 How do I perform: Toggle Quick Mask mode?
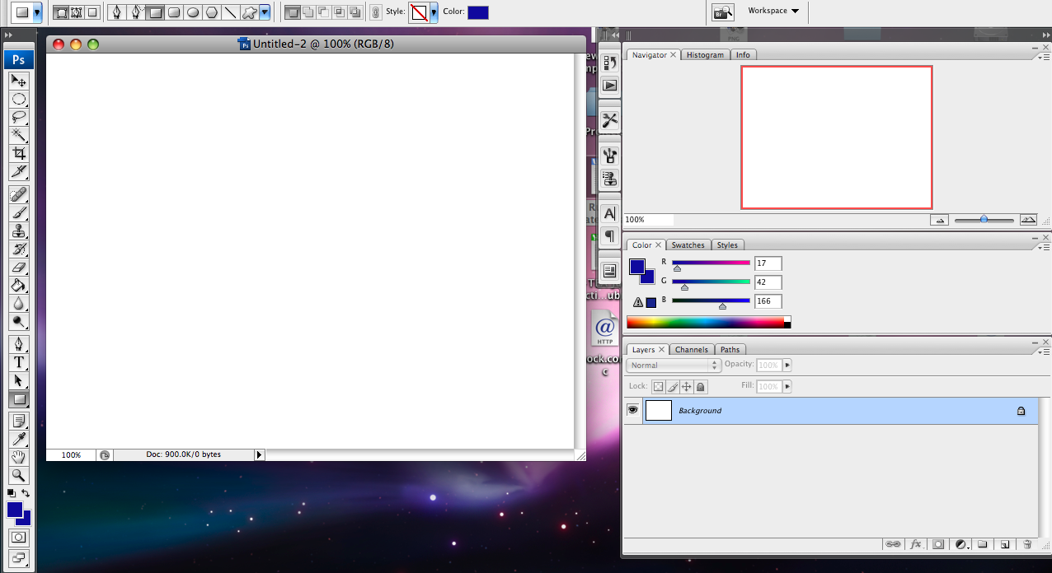click(18, 537)
